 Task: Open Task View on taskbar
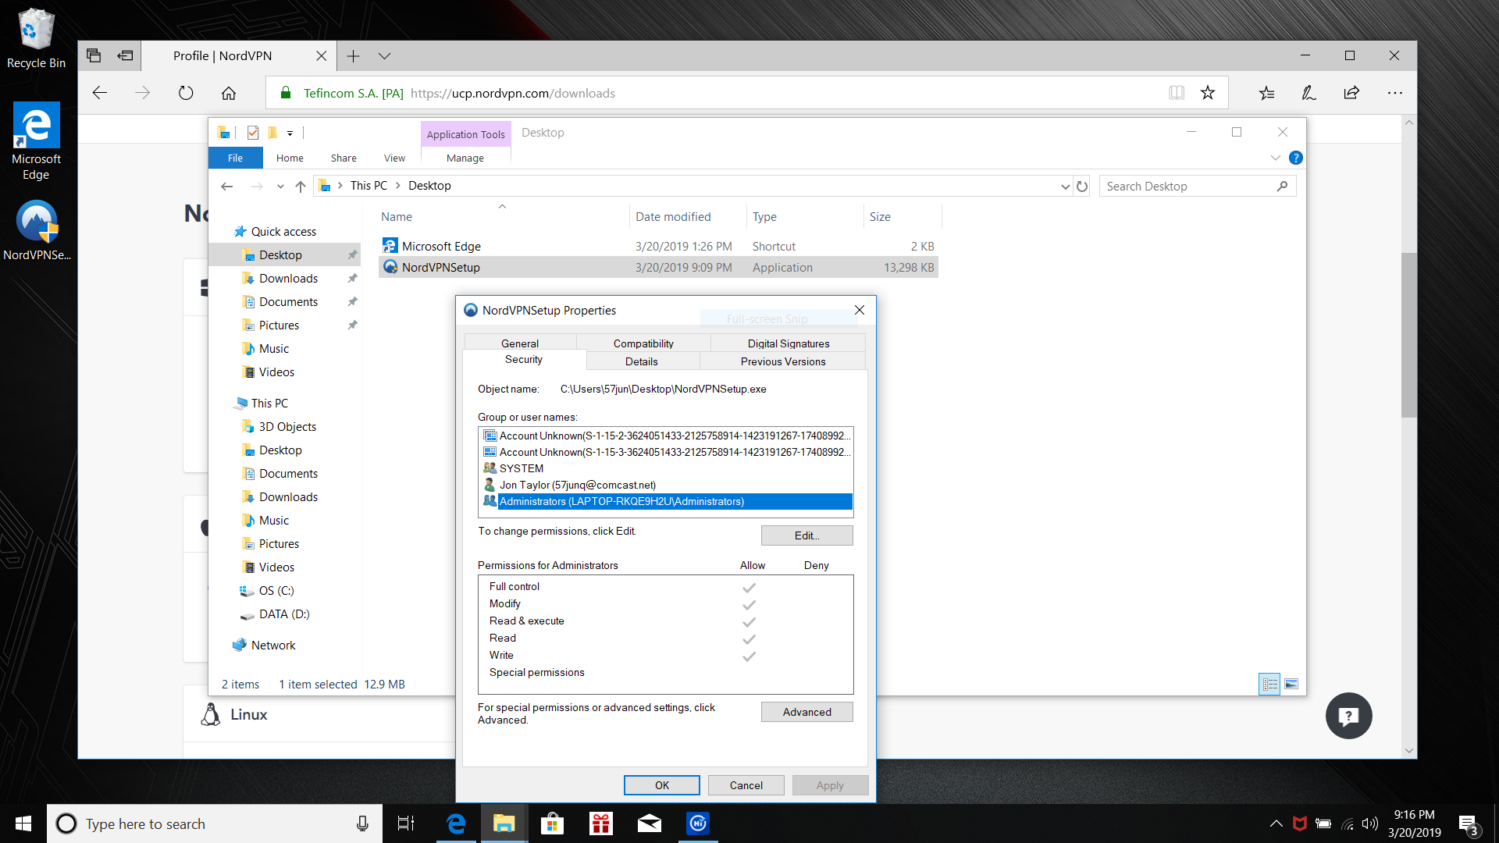click(406, 823)
